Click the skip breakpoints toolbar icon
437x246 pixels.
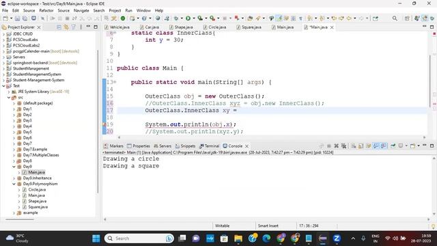tap(42, 18)
